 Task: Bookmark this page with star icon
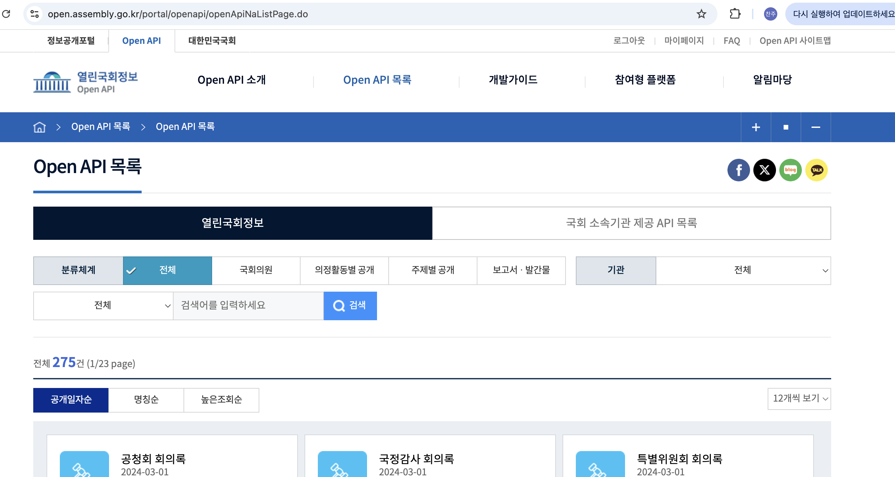point(701,14)
